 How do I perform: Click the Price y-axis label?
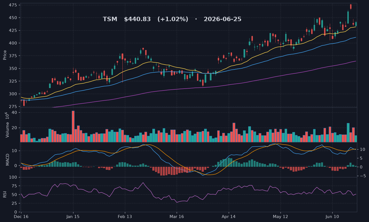point(5,55)
